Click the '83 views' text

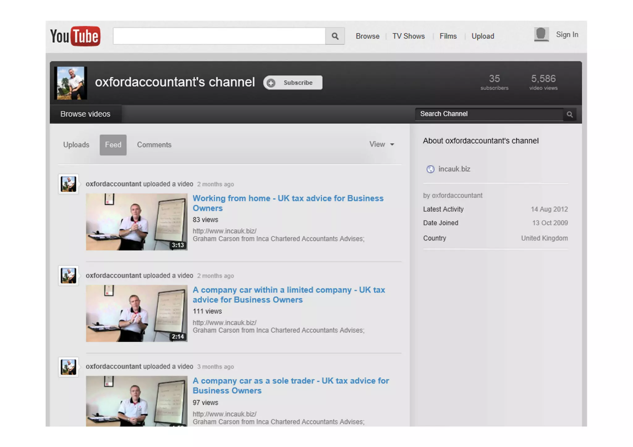tap(206, 220)
